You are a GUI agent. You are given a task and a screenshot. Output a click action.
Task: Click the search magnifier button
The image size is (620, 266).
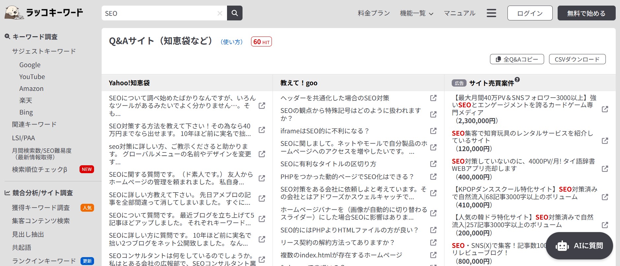[235, 13]
